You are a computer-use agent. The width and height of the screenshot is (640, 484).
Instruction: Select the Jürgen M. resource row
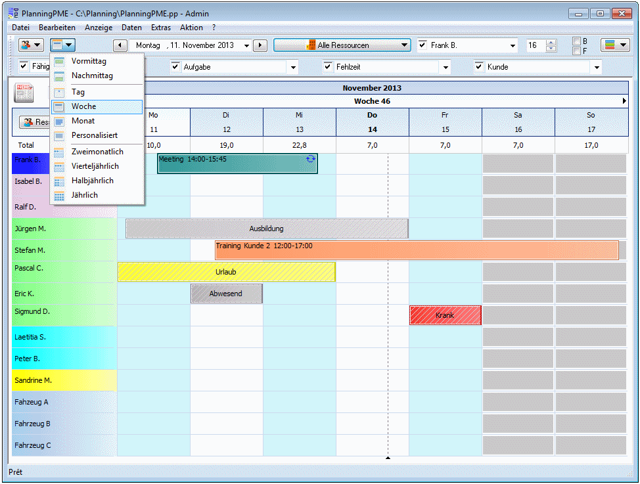click(64, 229)
